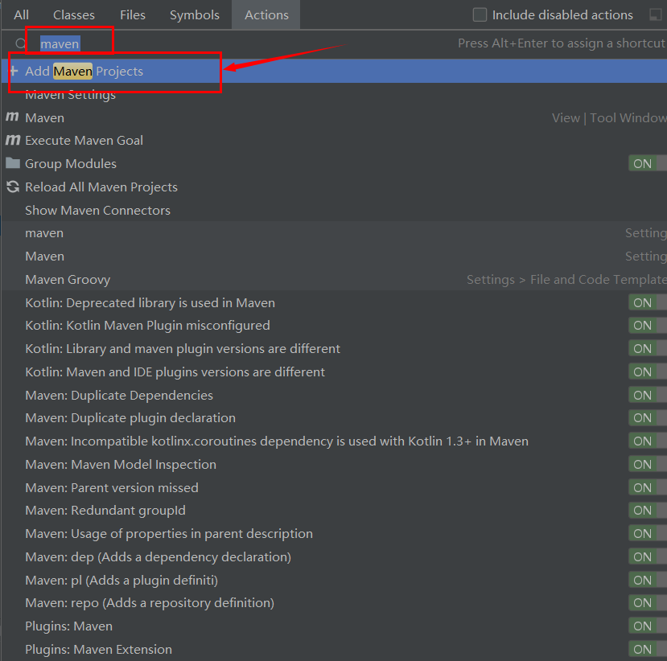
Task: Click the pin/open in tool window icon
Action: pos(656,15)
